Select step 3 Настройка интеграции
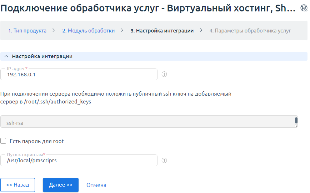The width and height of the screenshot is (310, 193). pos(162,31)
